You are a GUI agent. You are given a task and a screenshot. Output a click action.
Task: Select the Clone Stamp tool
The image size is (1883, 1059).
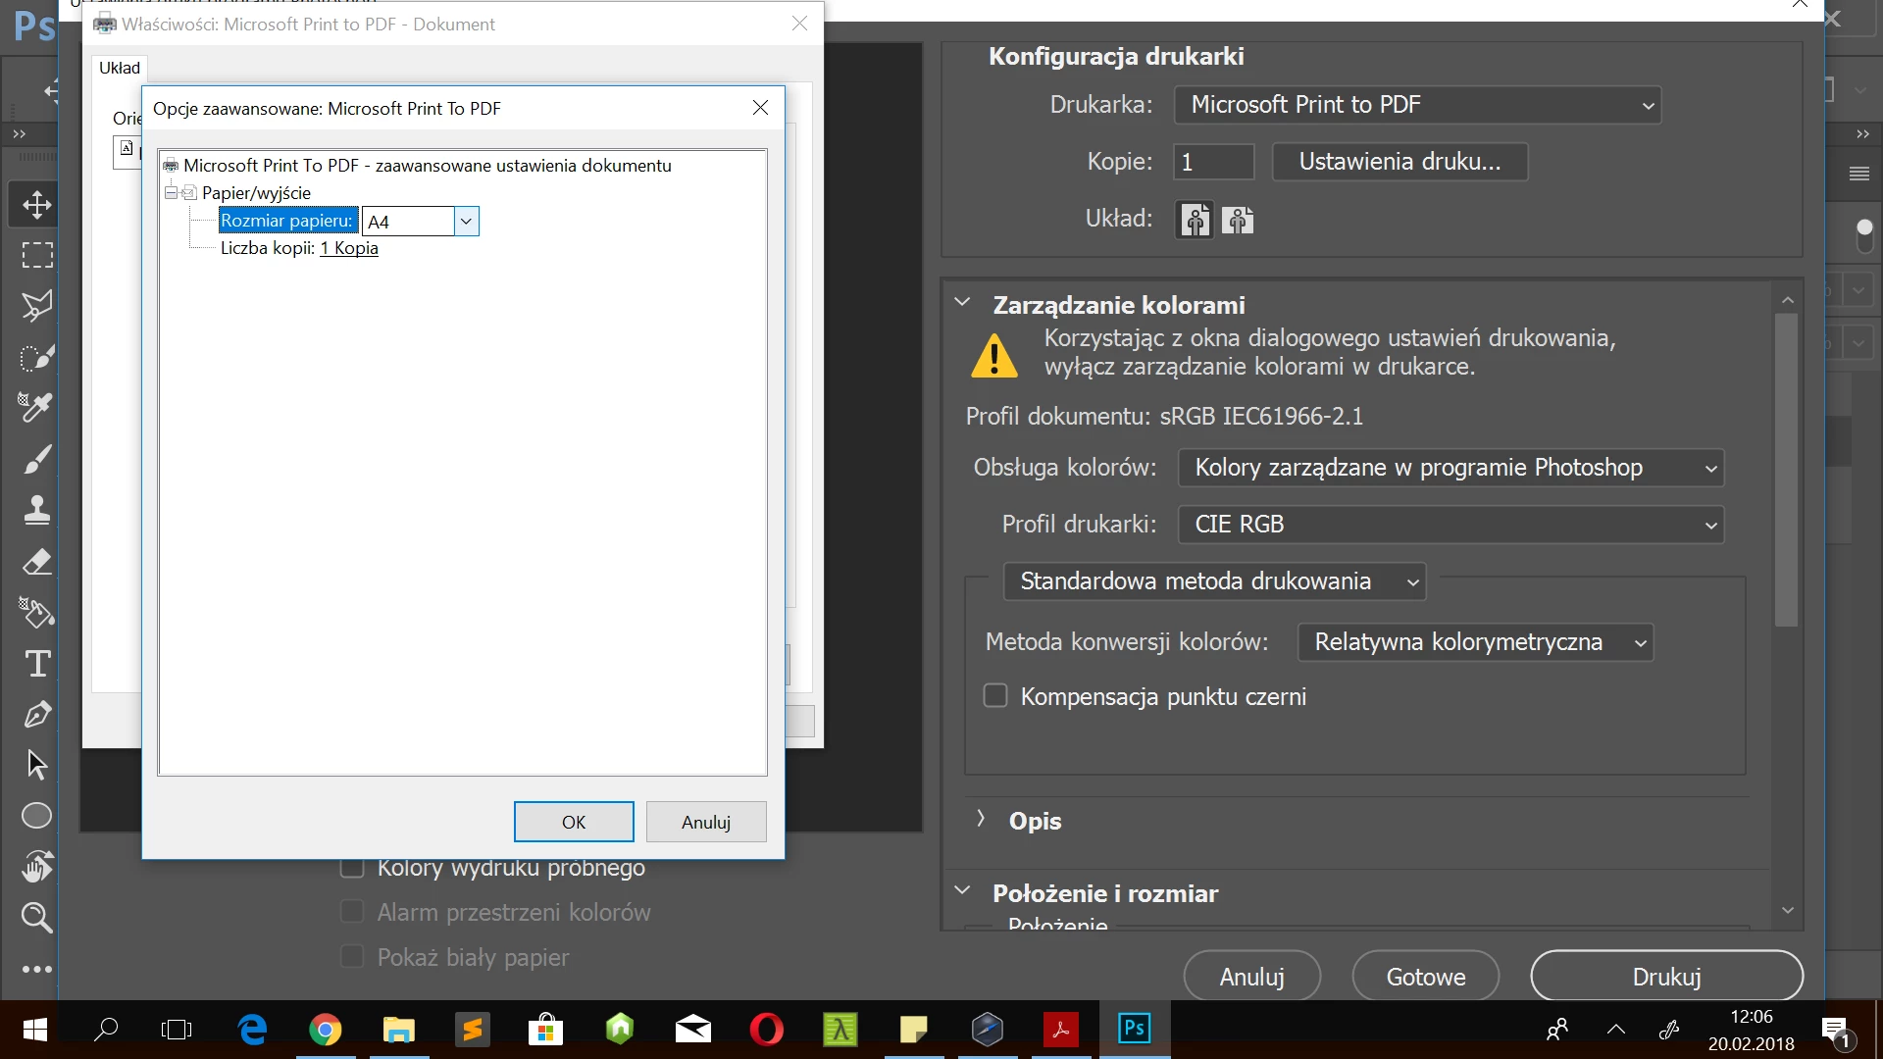(36, 509)
